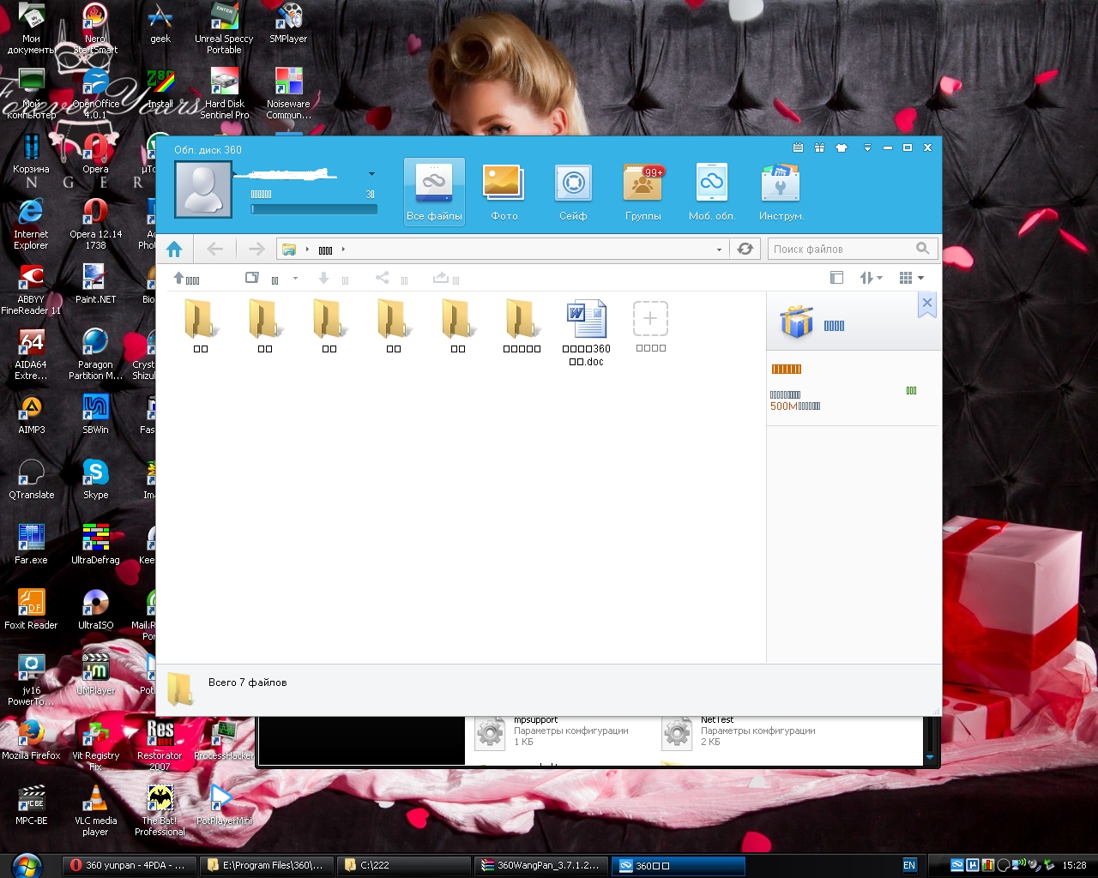Click the Home navigation icon
The width and height of the screenshot is (1098, 878).
pyautogui.click(x=174, y=250)
